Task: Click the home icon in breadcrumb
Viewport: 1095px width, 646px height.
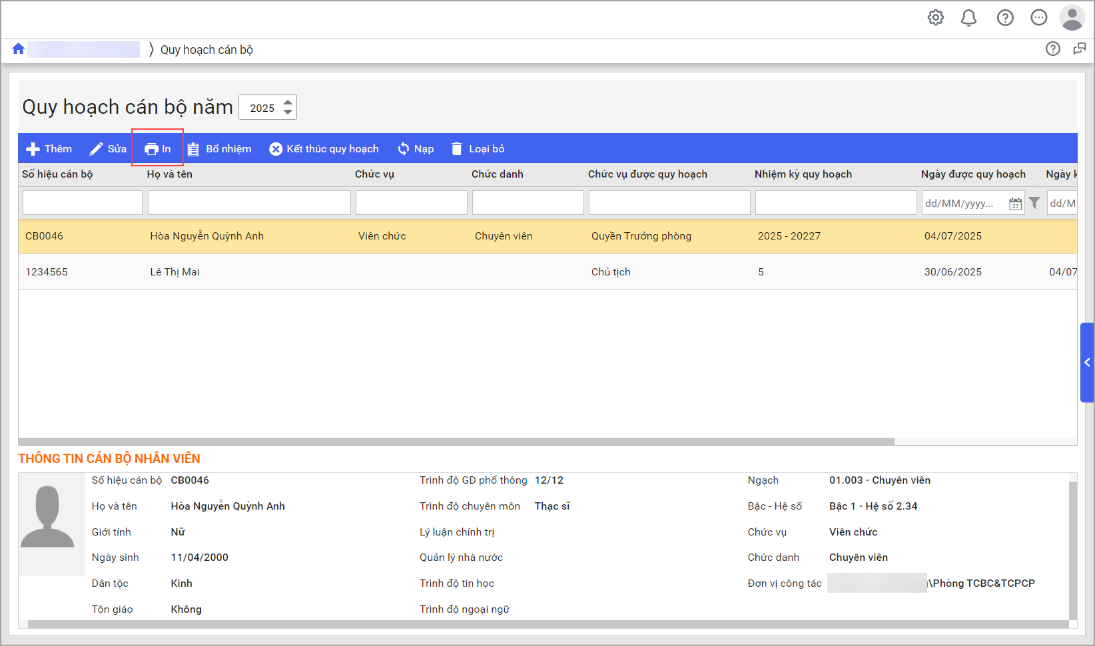Action: pyautogui.click(x=18, y=49)
